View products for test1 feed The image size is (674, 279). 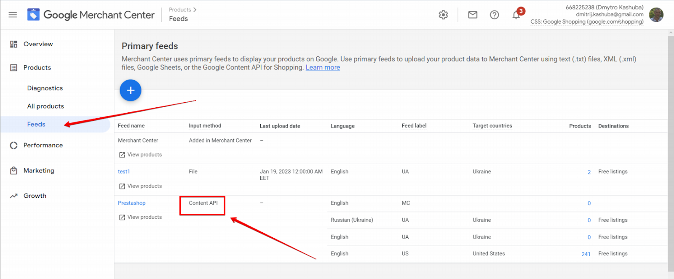click(x=144, y=186)
